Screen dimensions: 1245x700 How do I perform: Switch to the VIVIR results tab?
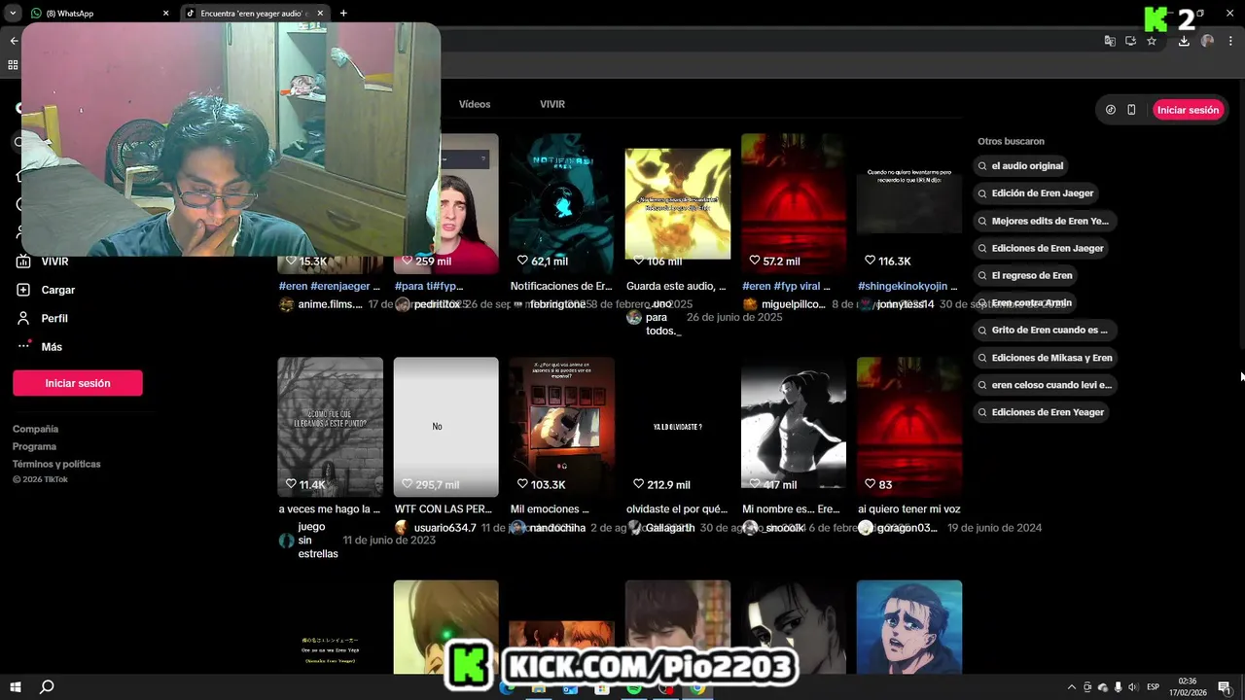pyautogui.click(x=552, y=104)
